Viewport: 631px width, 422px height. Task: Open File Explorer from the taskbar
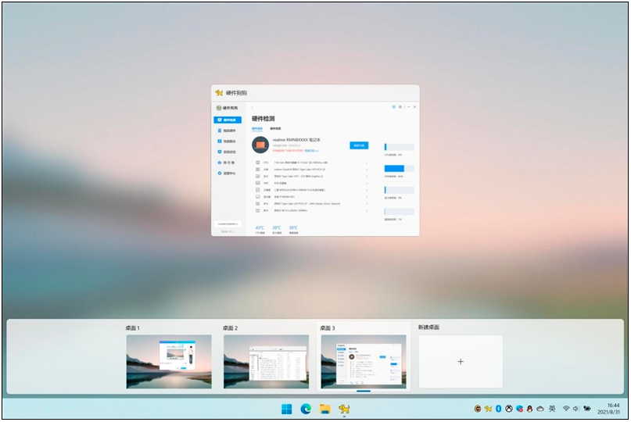pos(324,409)
